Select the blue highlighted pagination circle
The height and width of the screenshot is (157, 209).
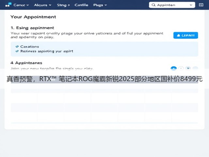(173, 68)
